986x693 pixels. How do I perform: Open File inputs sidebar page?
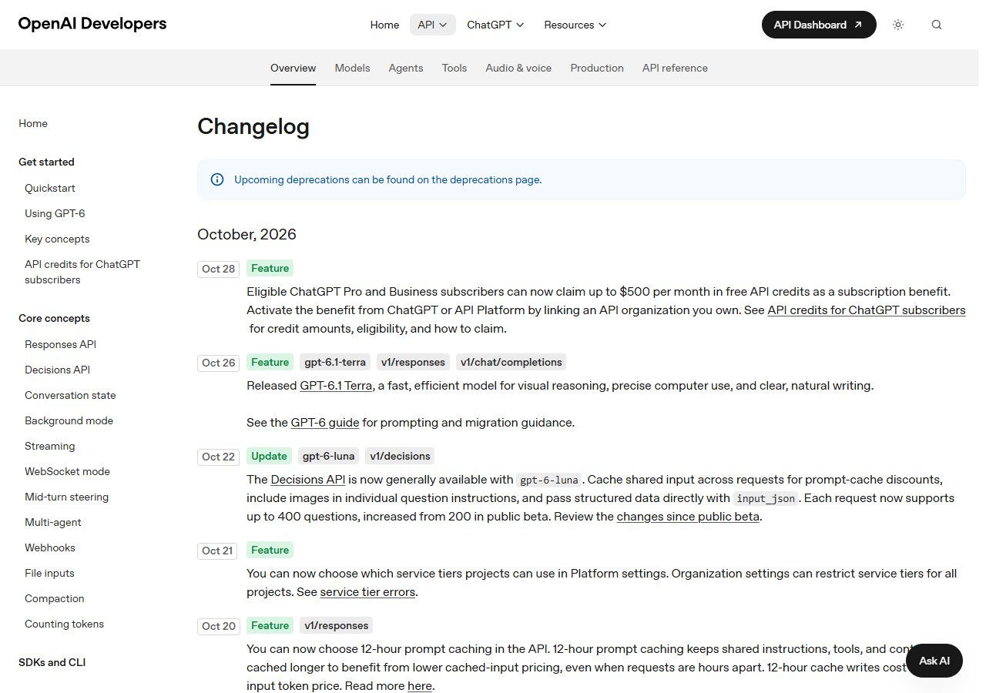click(x=49, y=573)
